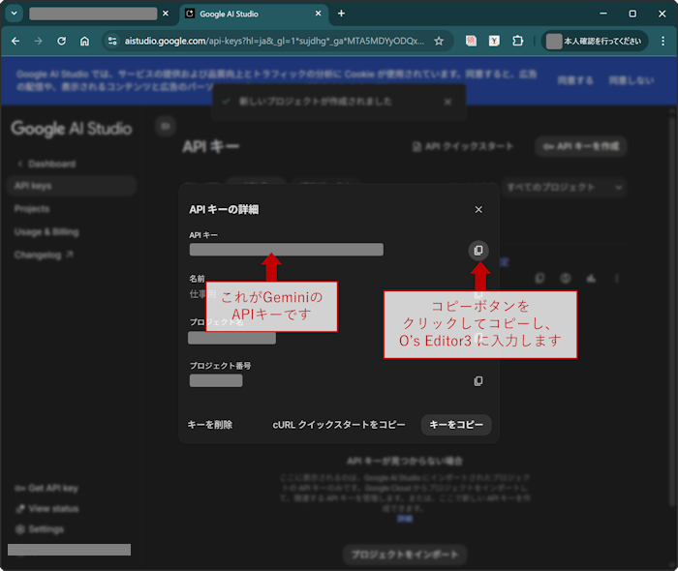Open the browser extensions puzzle icon
This screenshot has width=678, height=571.
coord(518,42)
